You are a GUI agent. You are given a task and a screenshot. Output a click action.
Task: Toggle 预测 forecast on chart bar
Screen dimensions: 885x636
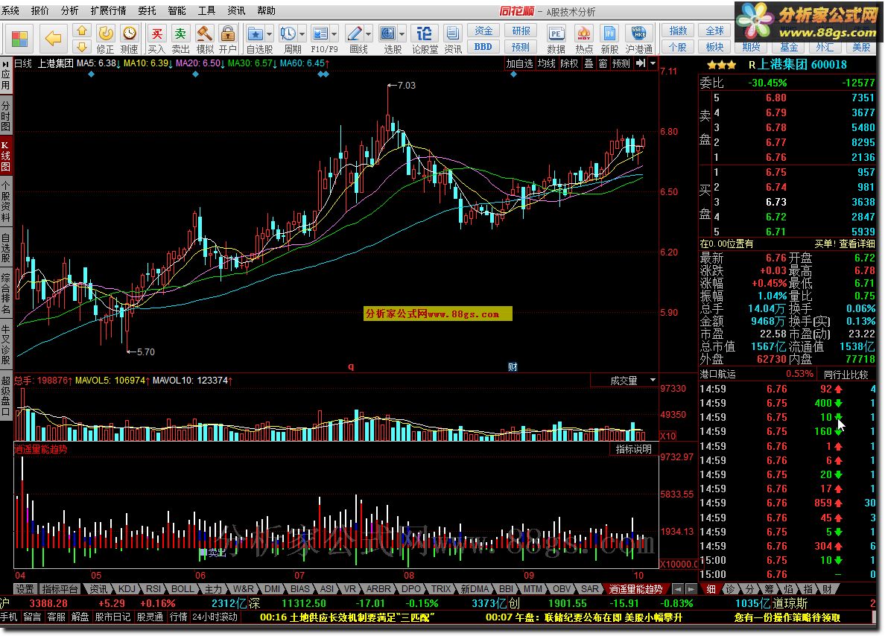pyautogui.click(x=621, y=63)
